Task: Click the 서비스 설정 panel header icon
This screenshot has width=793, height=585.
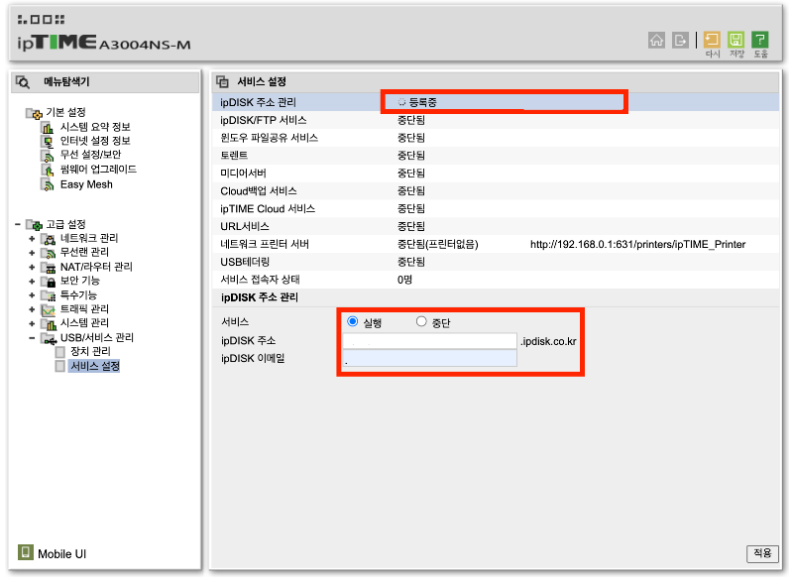Action: [222, 81]
